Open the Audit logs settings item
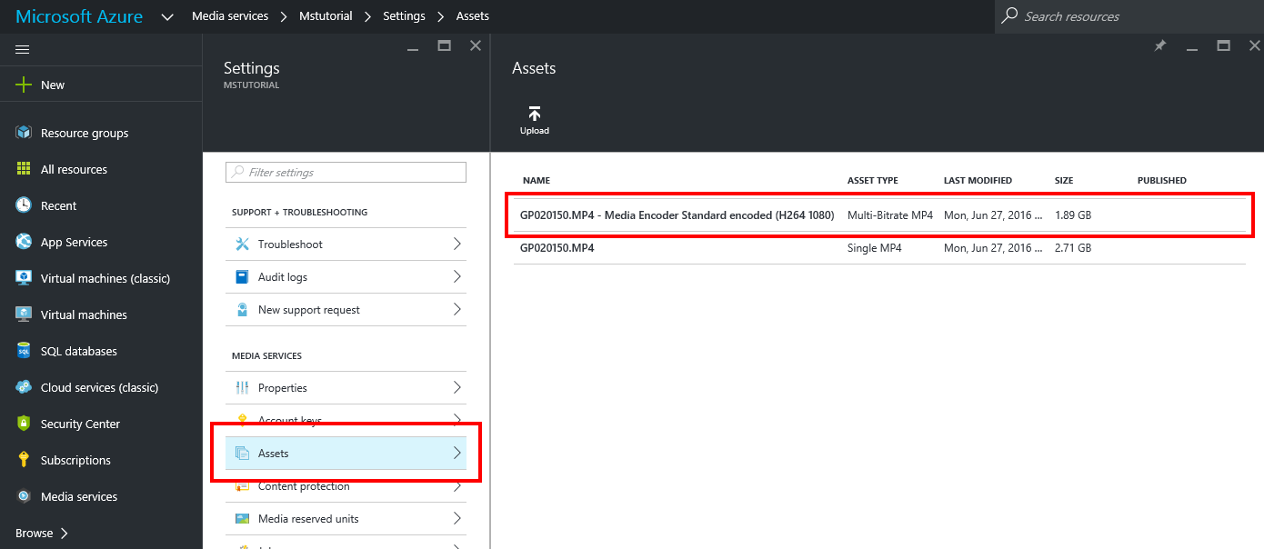 tap(346, 276)
